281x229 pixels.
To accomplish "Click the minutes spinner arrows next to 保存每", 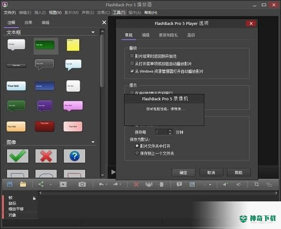I will tap(170, 132).
